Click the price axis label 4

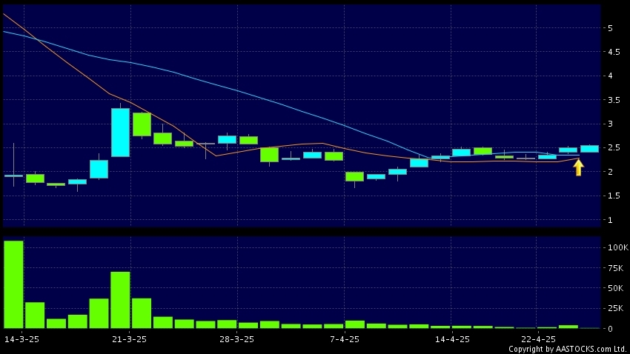pyautogui.click(x=610, y=76)
